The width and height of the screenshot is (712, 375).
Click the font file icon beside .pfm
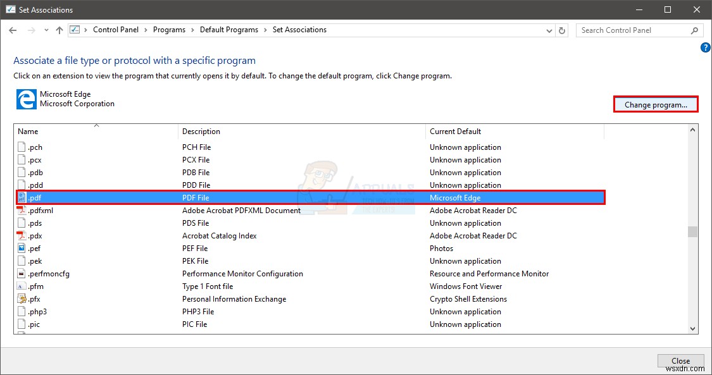(x=21, y=286)
